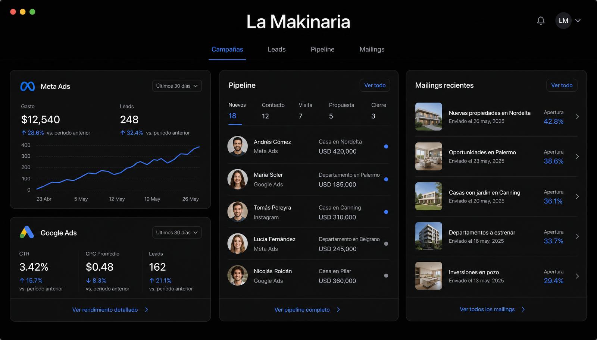Click the LM user avatar
The image size is (597, 340).
pos(563,21)
